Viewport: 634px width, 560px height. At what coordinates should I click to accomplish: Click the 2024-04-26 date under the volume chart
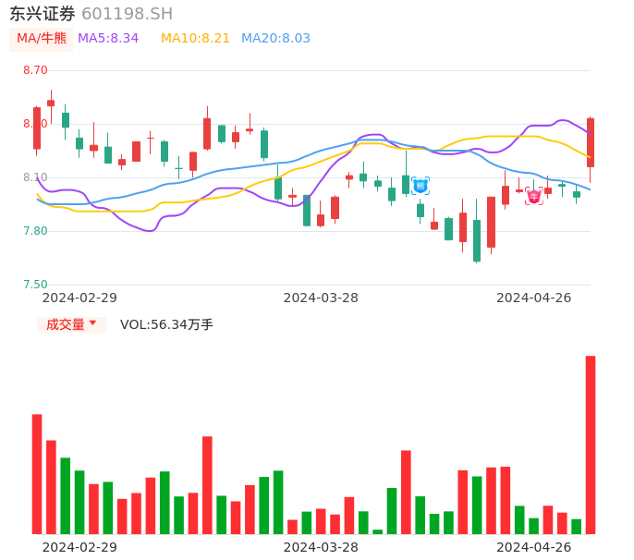pos(534,547)
